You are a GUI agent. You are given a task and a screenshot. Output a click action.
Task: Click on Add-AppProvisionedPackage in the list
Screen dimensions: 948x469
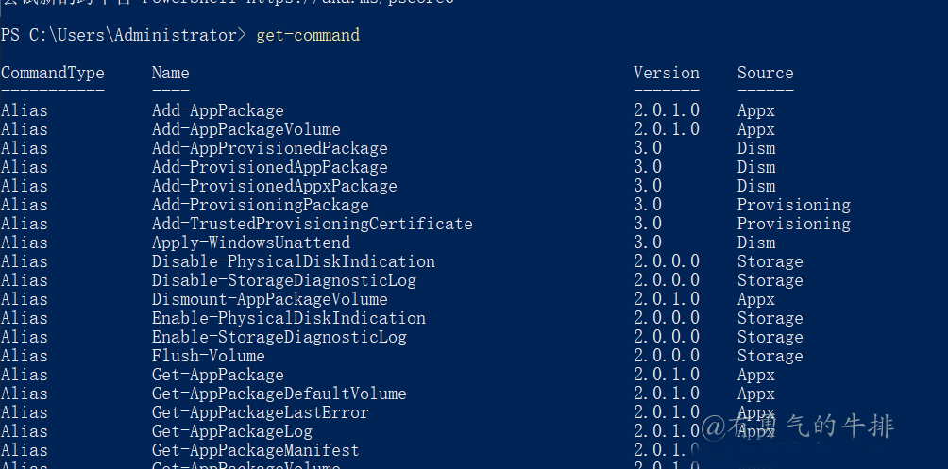click(269, 148)
